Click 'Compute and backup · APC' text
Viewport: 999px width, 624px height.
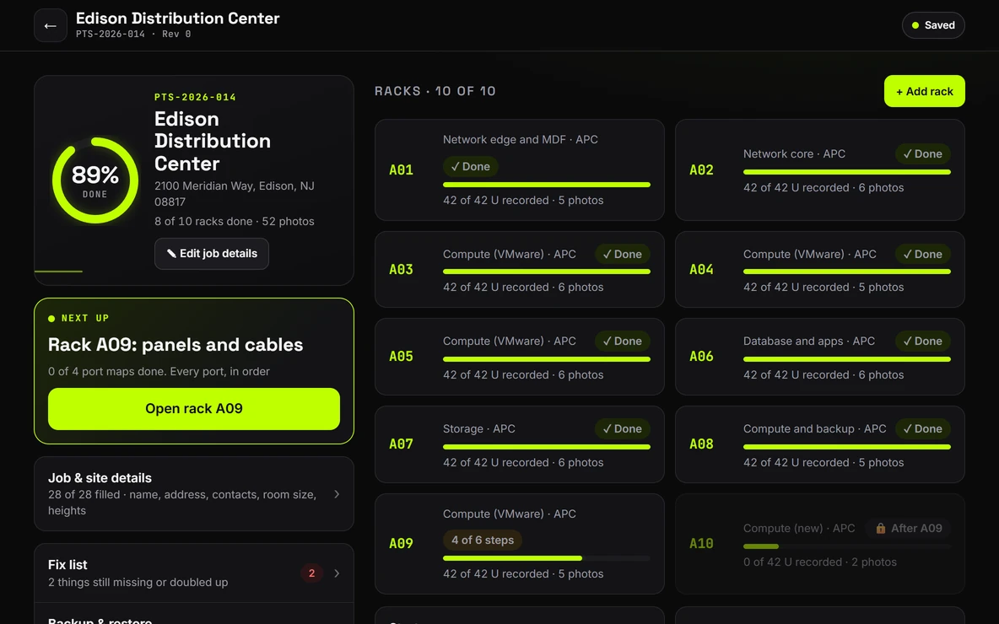814,429
